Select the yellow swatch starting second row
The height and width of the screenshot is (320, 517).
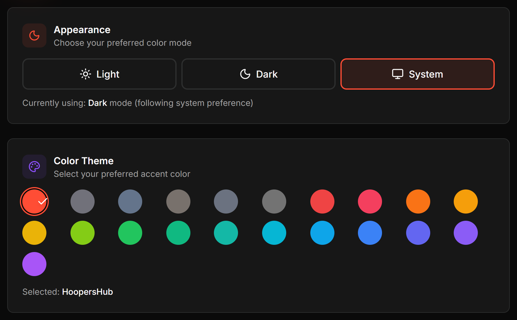(x=34, y=233)
